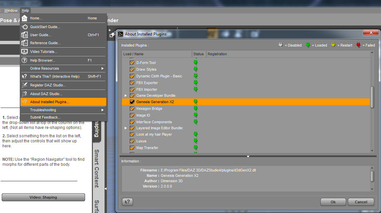Click the User Guide document icon
381x213 pixels.
24,35
